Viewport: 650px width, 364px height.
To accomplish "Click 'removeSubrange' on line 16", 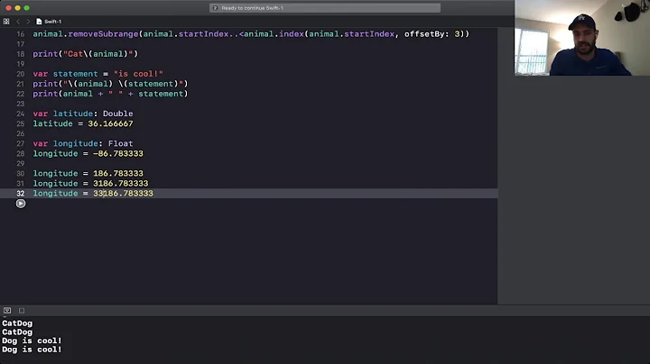I will pyautogui.click(x=103, y=34).
